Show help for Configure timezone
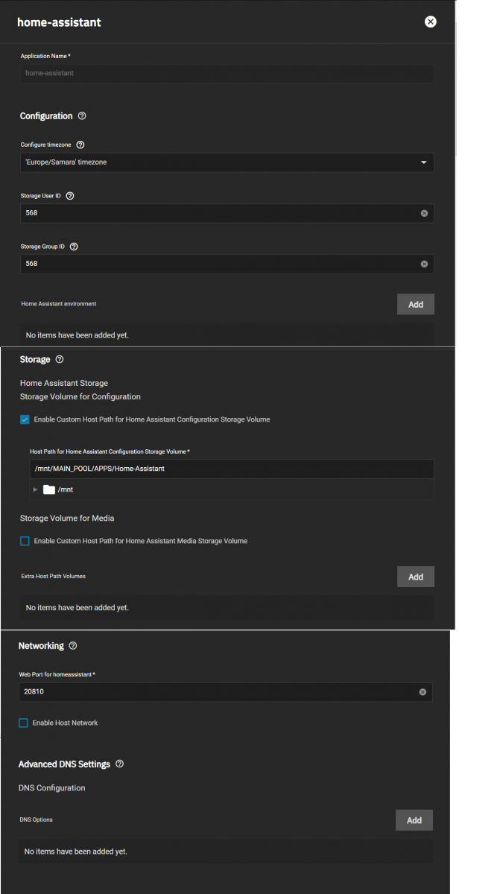 80,145
